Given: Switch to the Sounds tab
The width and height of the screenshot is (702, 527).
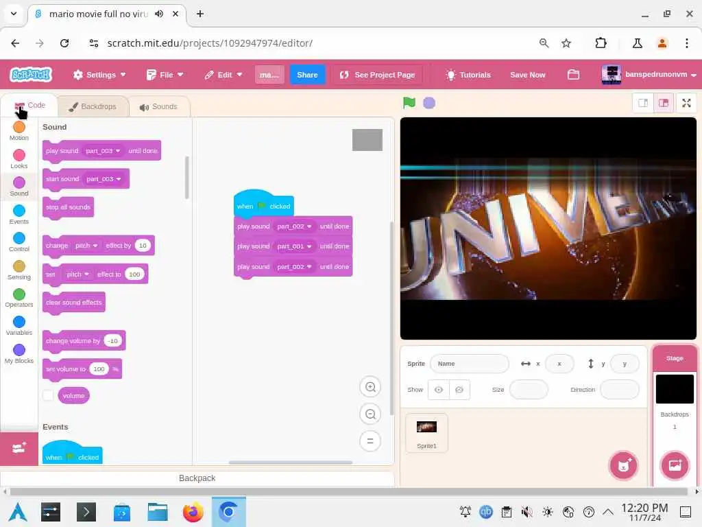Looking at the screenshot, I should pos(159,106).
